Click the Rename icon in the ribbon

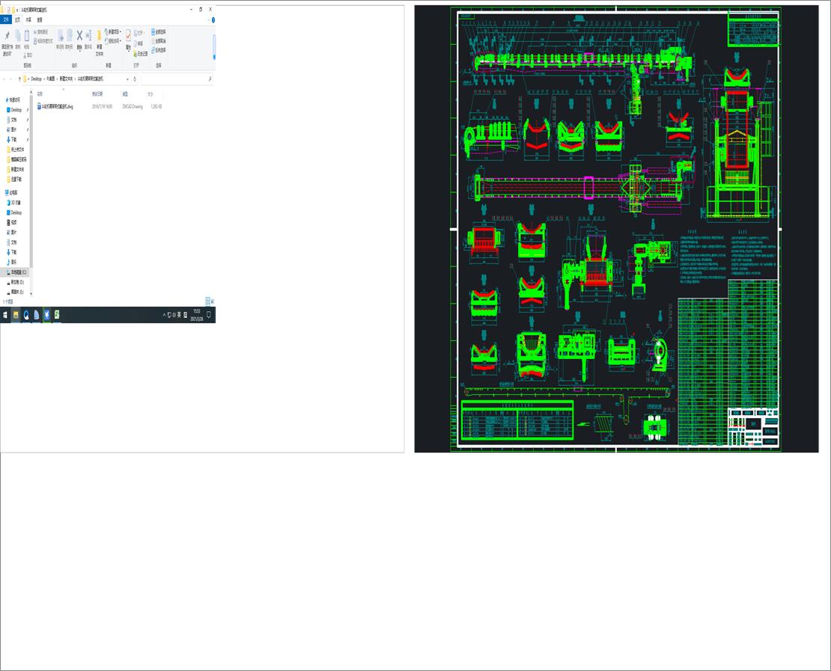click(88, 35)
